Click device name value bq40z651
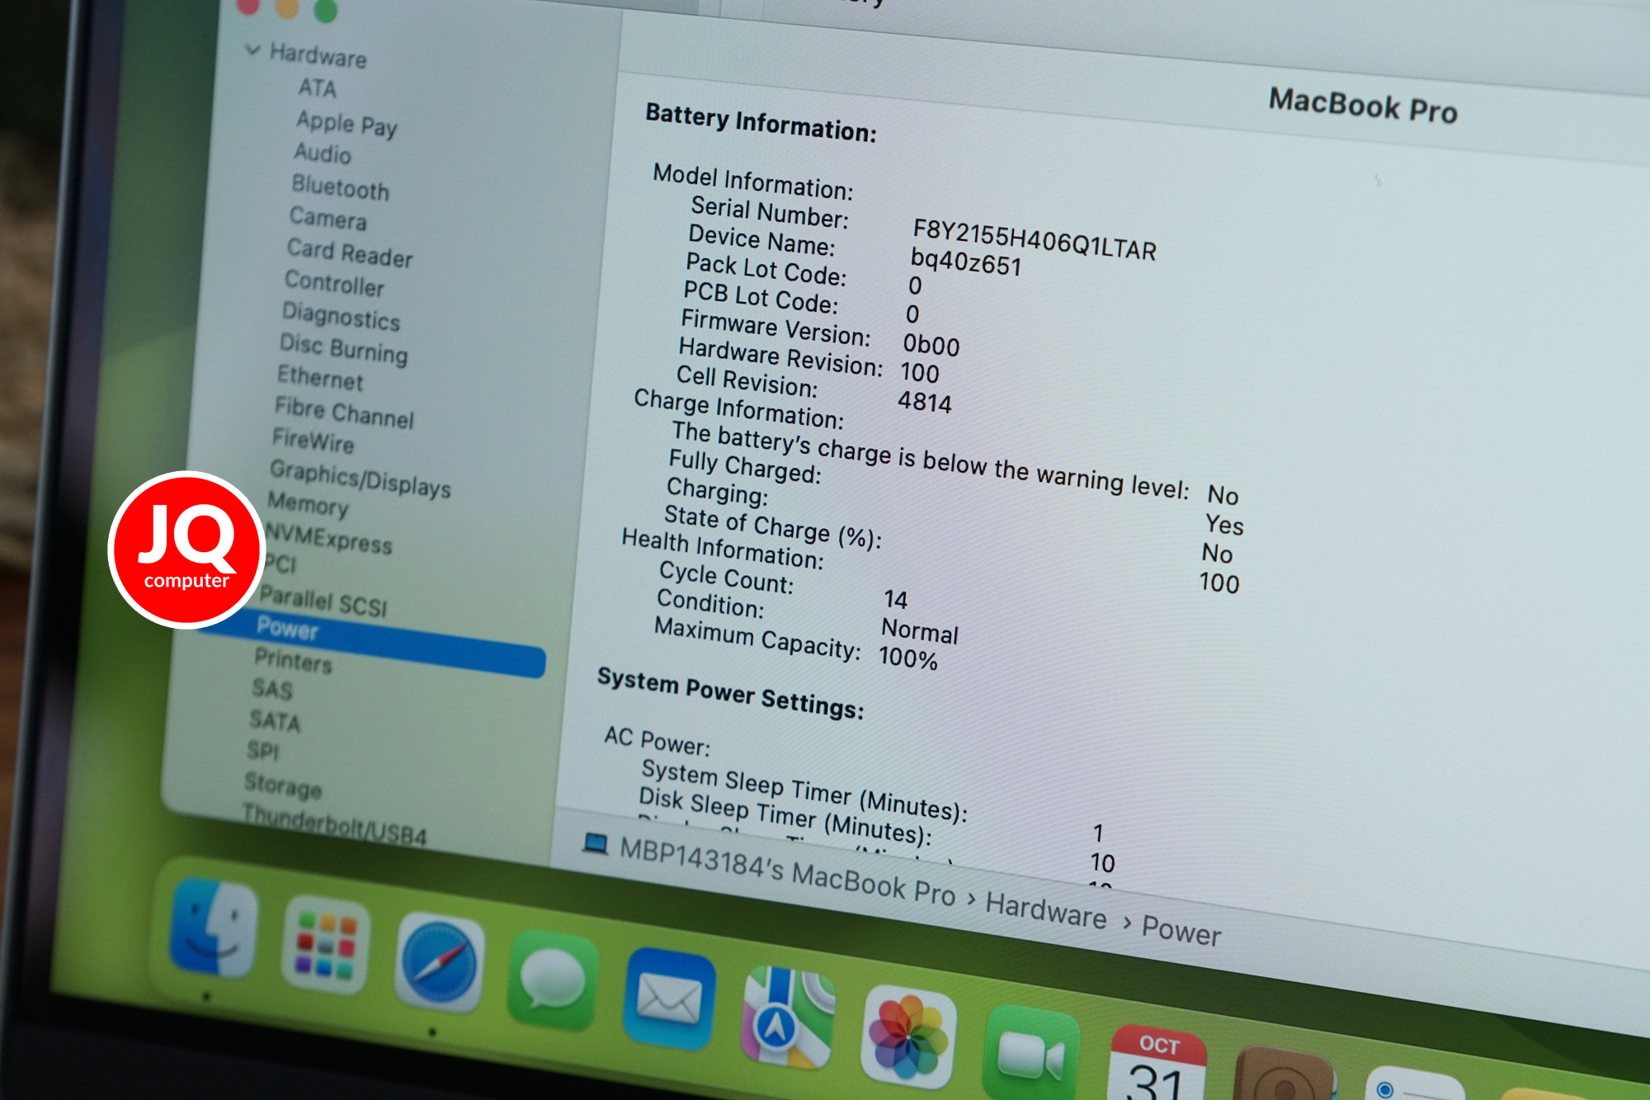Screen dimensions: 1650x1100 pyautogui.click(x=965, y=262)
